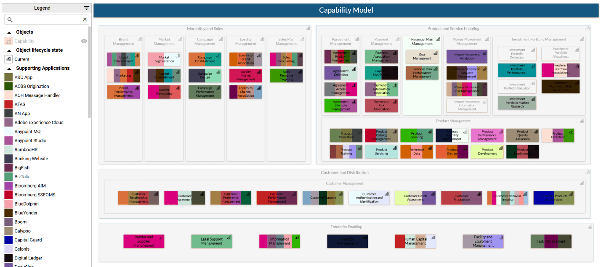Select Agreement Lifecycle Management card

coord(341,106)
